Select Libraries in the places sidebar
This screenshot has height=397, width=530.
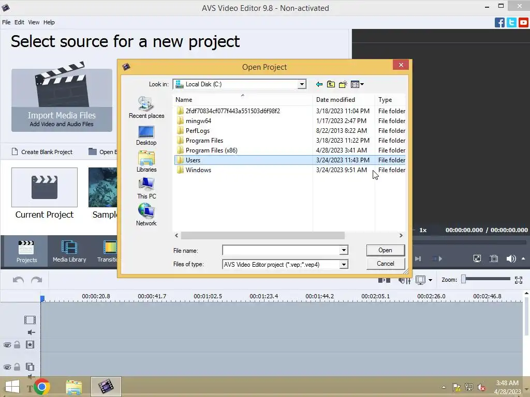tap(146, 162)
